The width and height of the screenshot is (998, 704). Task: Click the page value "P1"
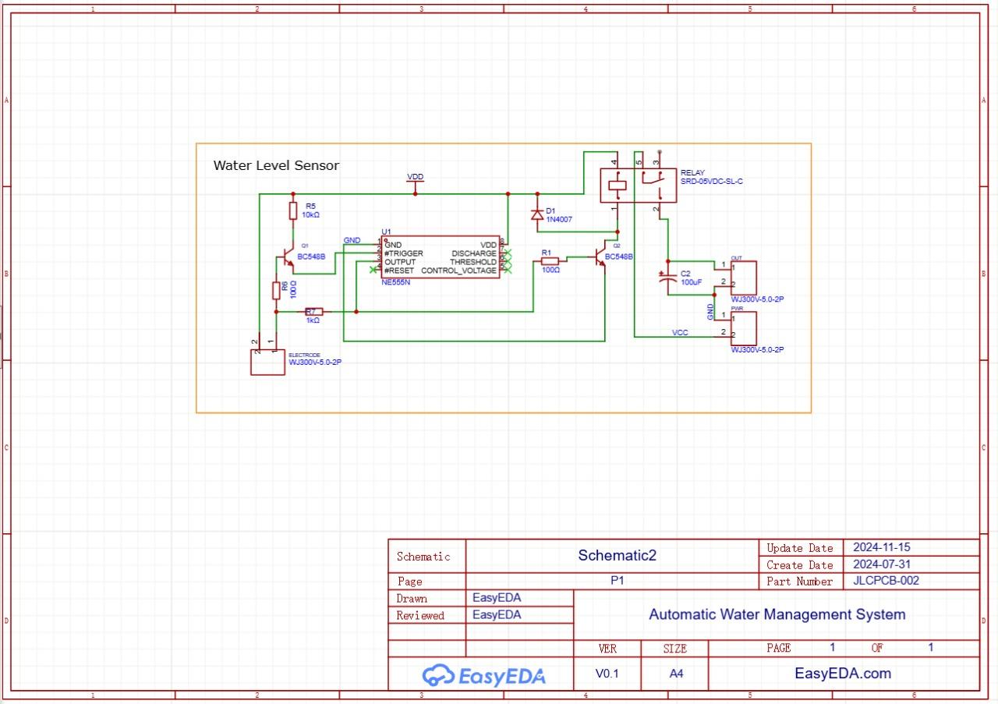pyautogui.click(x=618, y=580)
